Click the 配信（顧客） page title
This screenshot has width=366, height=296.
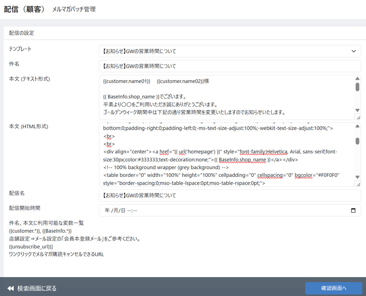coord(24,9)
